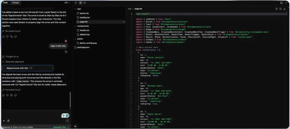
Task: Click the plus attach icon in chat input
Action: (x=4, y=121)
